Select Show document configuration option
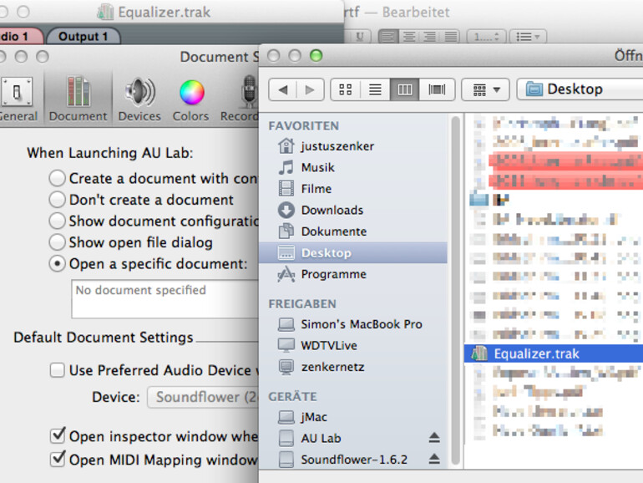This screenshot has width=643, height=483. point(57,221)
